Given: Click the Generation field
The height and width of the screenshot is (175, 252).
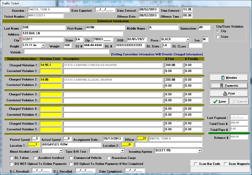Looking at the screenshot, I should (x=204, y=28).
